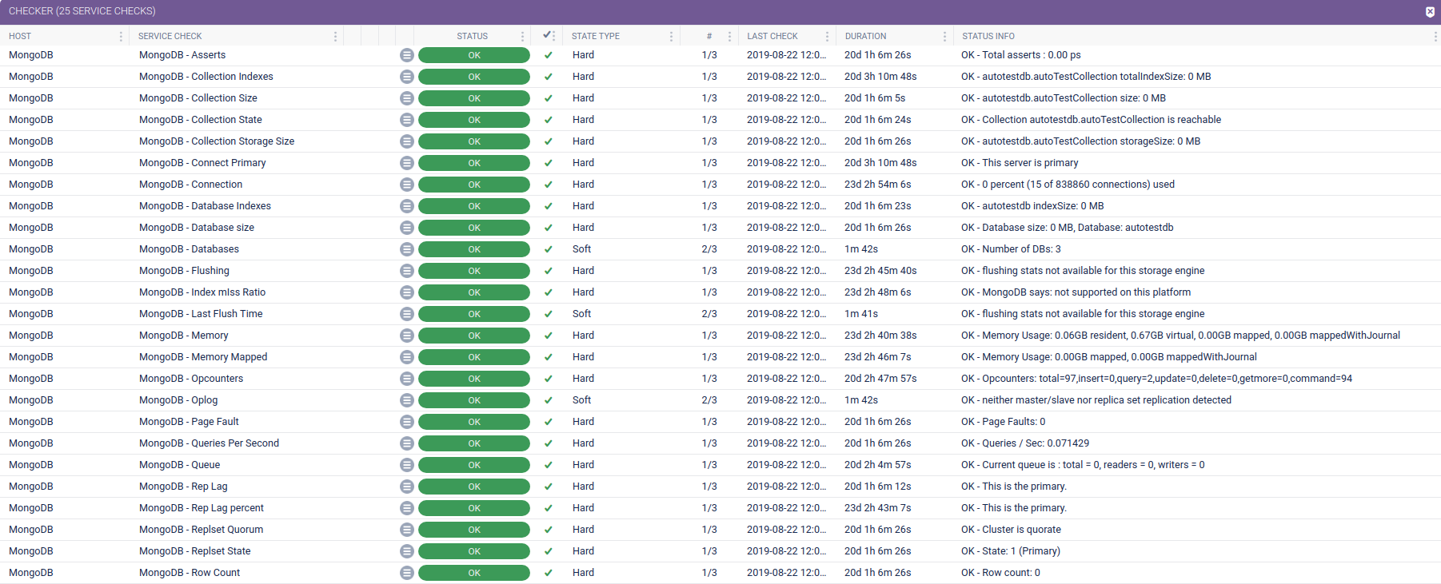Sort by the Last Check column header
1441x584 pixels.
tap(772, 36)
